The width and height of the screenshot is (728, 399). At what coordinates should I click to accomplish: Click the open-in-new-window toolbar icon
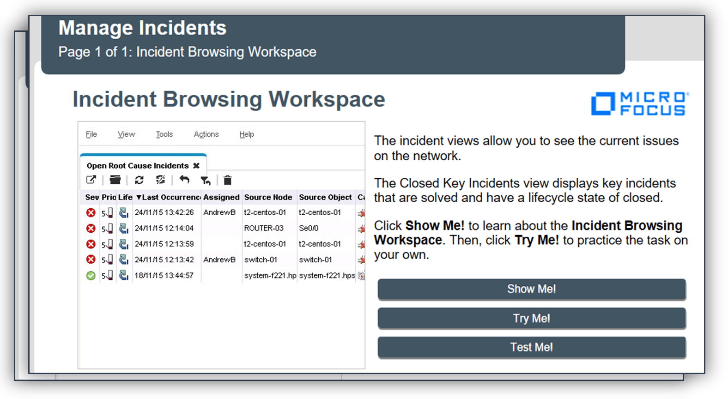tap(91, 180)
